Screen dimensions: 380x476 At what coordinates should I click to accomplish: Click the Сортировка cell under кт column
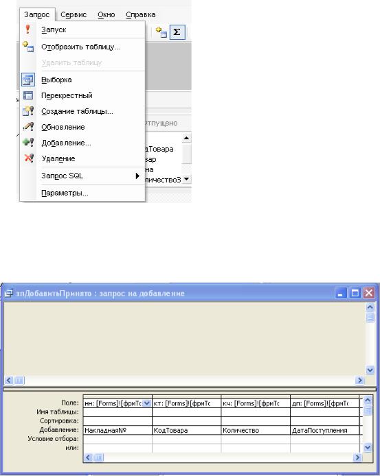coord(186,421)
